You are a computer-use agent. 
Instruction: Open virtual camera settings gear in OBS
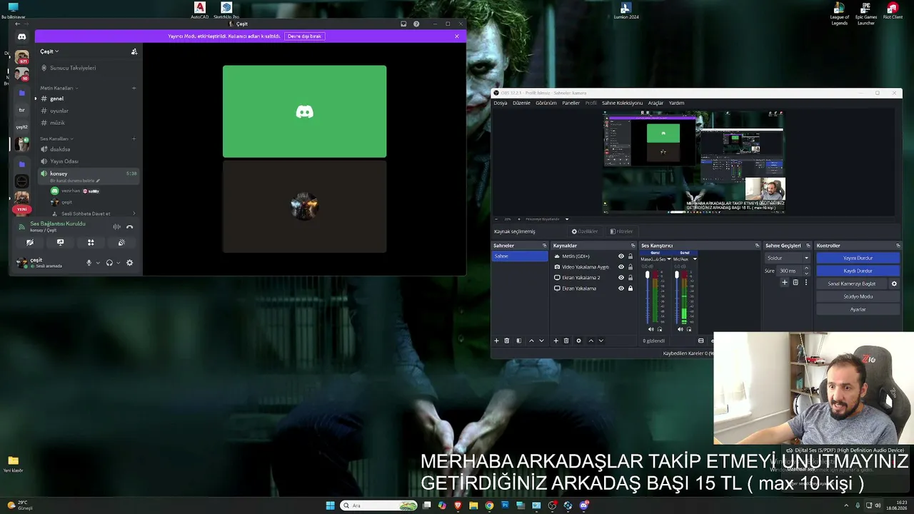894,283
